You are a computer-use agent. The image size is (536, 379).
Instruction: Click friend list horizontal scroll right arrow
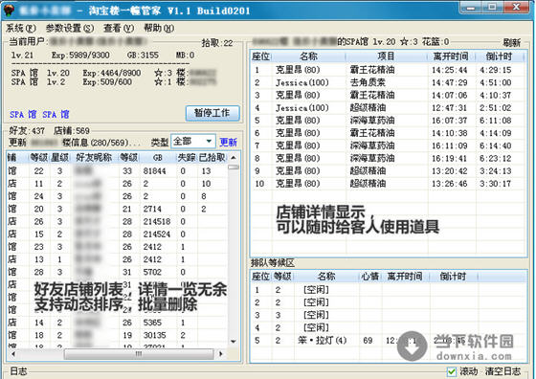click(x=221, y=354)
